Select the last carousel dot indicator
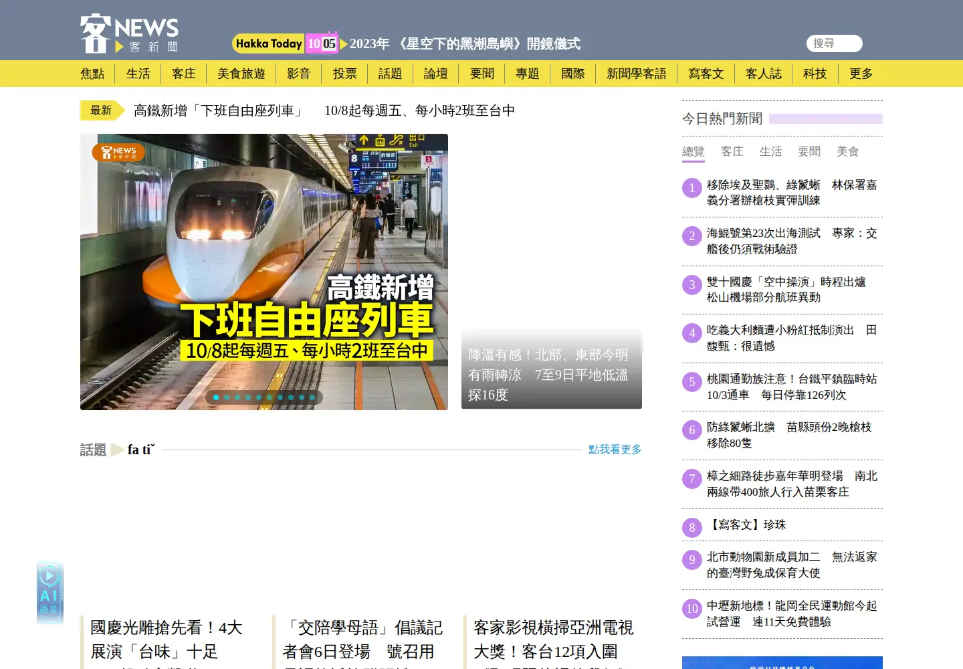This screenshot has height=669, width=963. coord(312,397)
